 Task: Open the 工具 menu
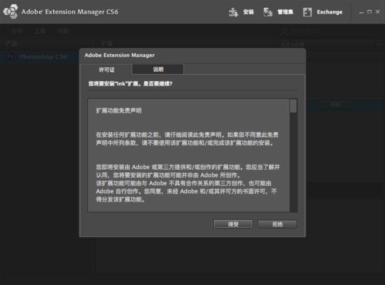pos(39,32)
